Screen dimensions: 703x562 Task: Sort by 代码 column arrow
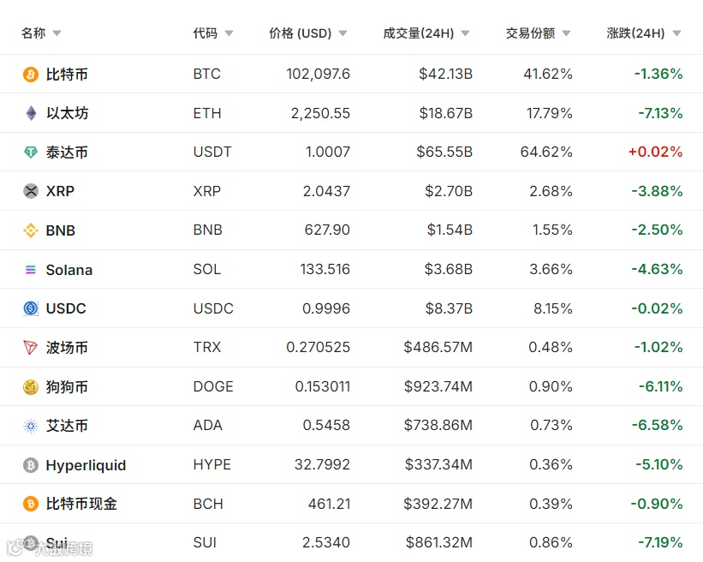tap(229, 33)
